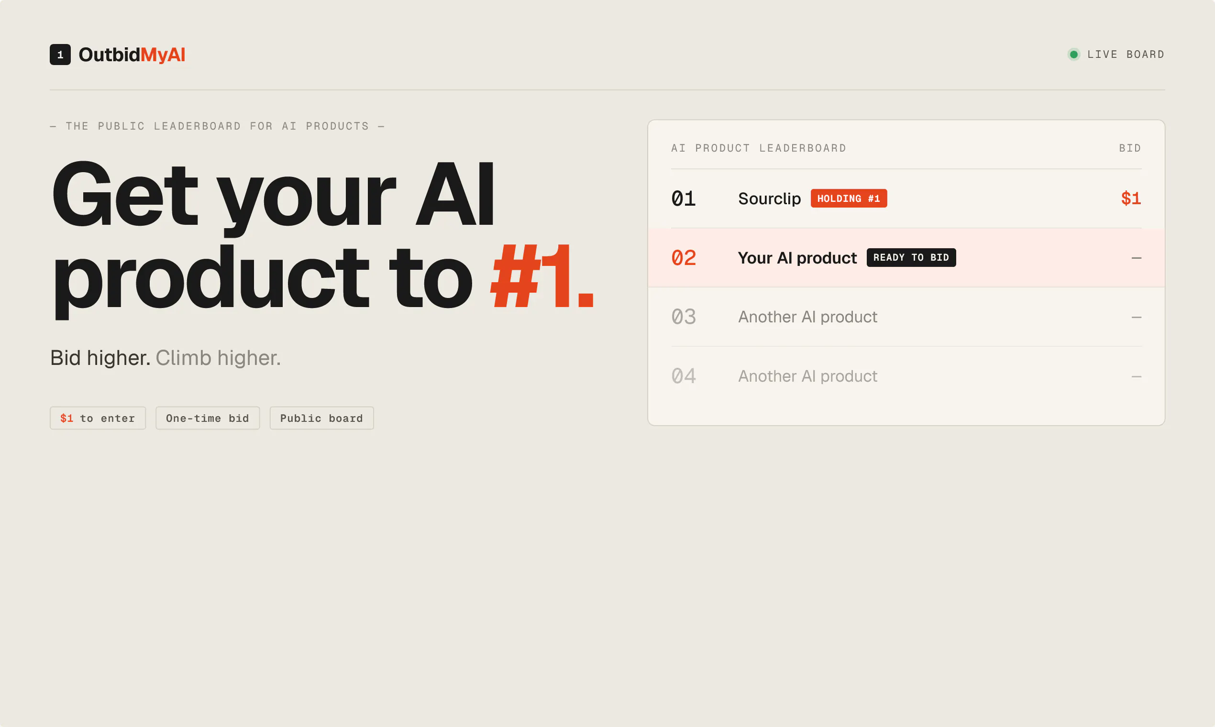Click the AI PRODUCT LEADERBOARD header

click(758, 148)
